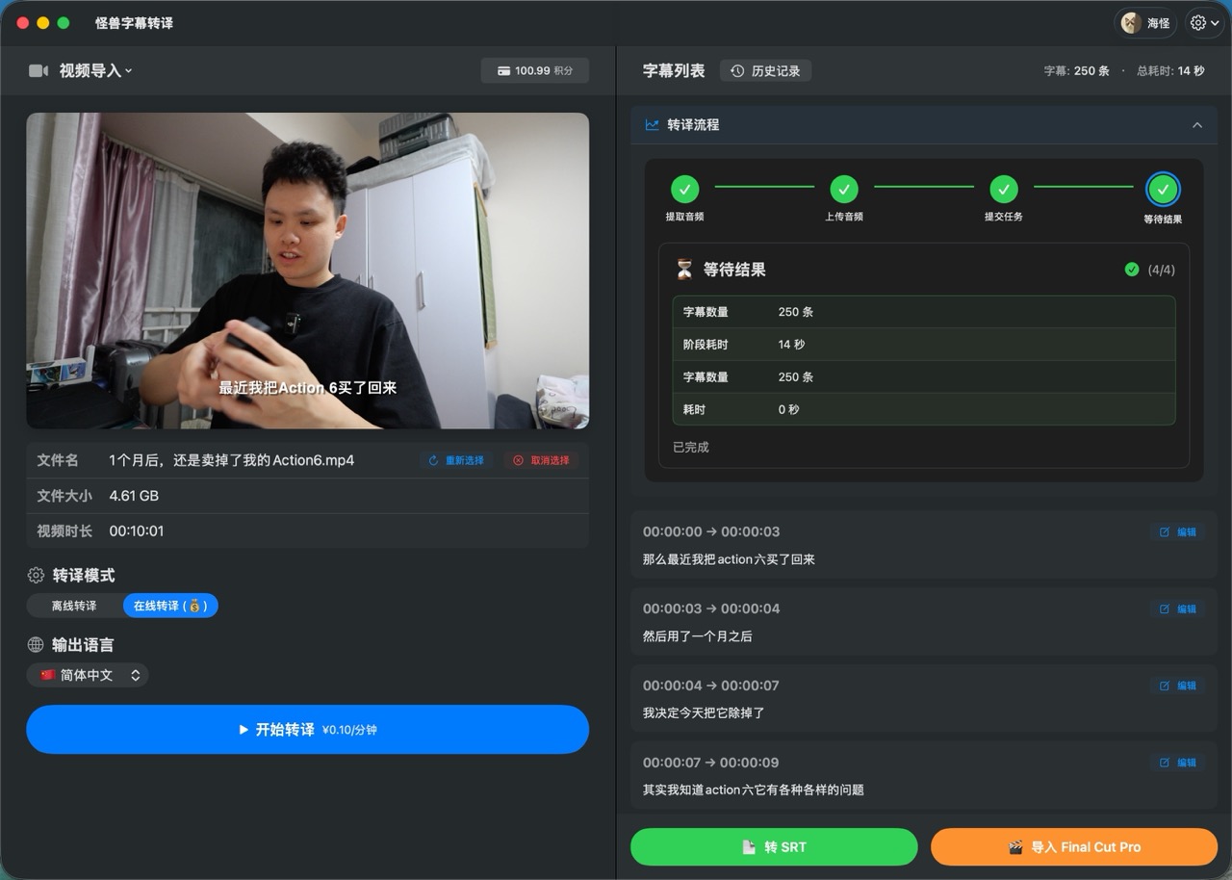The width and height of the screenshot is (1232, 880).
Task: Export subtitles using the 转SRT button
Action: [774, 846]
